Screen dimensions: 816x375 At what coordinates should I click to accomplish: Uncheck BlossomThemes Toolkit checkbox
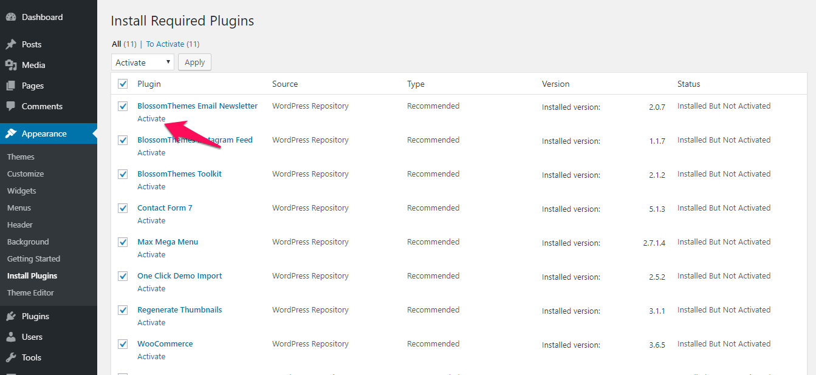pyautogui.click(x=123, y=174)
